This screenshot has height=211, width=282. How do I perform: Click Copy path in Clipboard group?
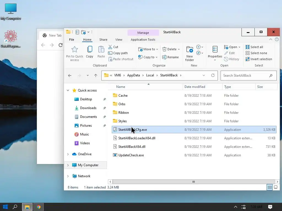click(x=118, y=53)
